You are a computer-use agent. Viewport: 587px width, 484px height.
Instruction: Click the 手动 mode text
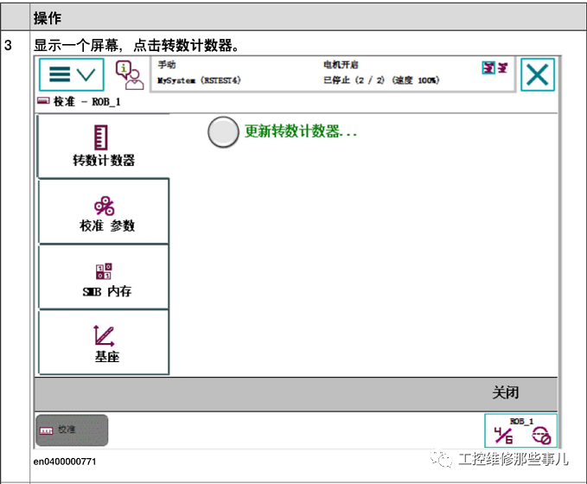pyautogui.click(x=167, y=65)
